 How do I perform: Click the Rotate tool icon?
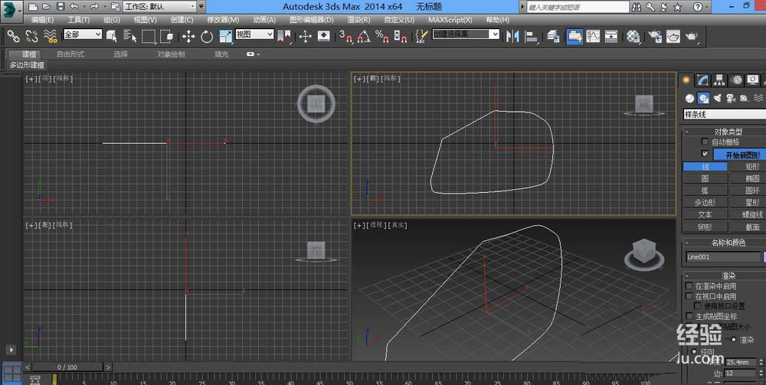207,36
